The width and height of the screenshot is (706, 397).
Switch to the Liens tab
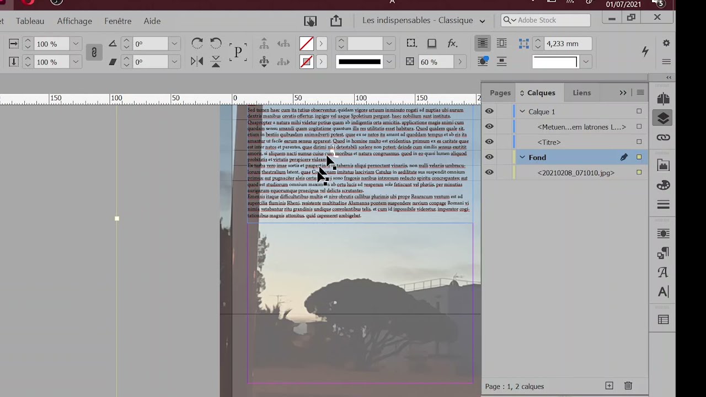pyautogui.click(x=581, y=93)
